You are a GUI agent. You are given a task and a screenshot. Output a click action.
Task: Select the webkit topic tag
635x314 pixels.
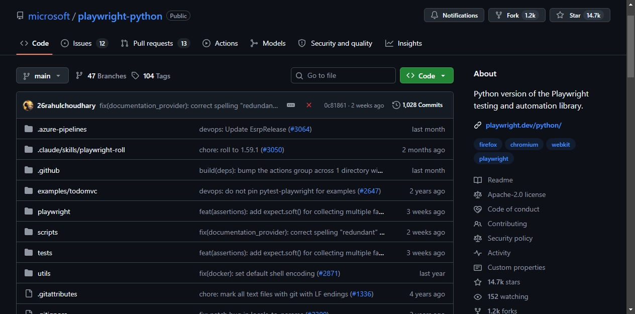point(561,144)
